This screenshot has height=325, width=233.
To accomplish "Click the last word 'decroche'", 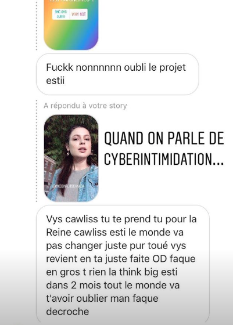I will tap(67, 312).
